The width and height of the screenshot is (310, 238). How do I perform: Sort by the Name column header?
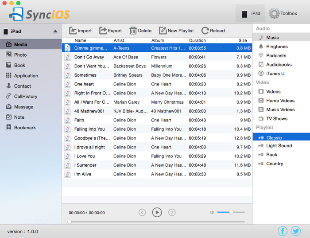[80, 40]
